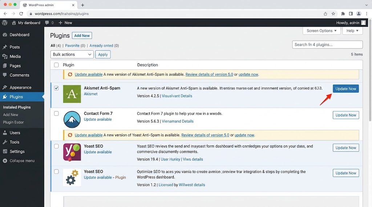The width and height of the screenshot is (372, 207).
Task: Click the Users icon in sidebar
Action: pos(5,133)
